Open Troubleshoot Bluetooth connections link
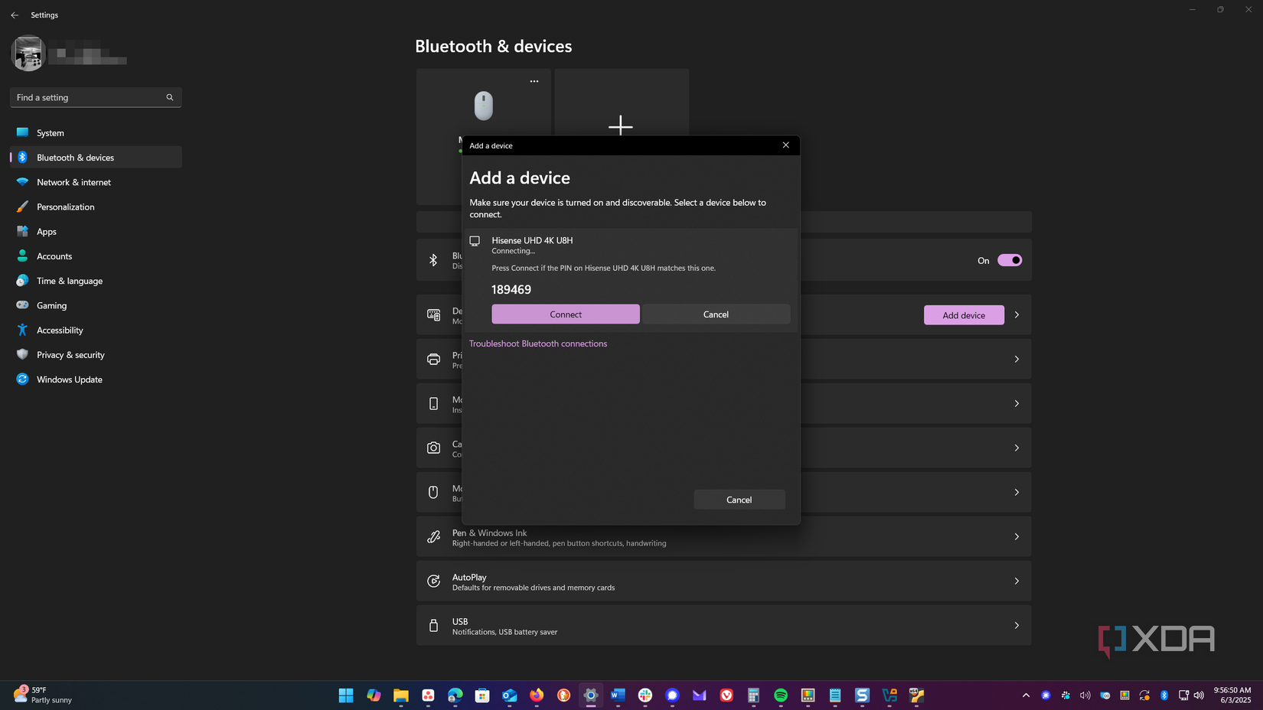The image size is (1263, 710). (538, 344)
